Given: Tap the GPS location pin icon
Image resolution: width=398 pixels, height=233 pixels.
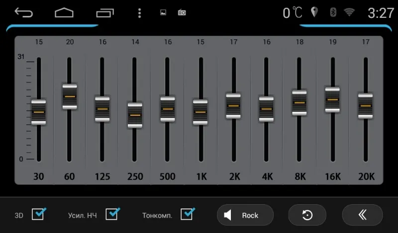Looking at the screenshot, I should tap(314, 12).
